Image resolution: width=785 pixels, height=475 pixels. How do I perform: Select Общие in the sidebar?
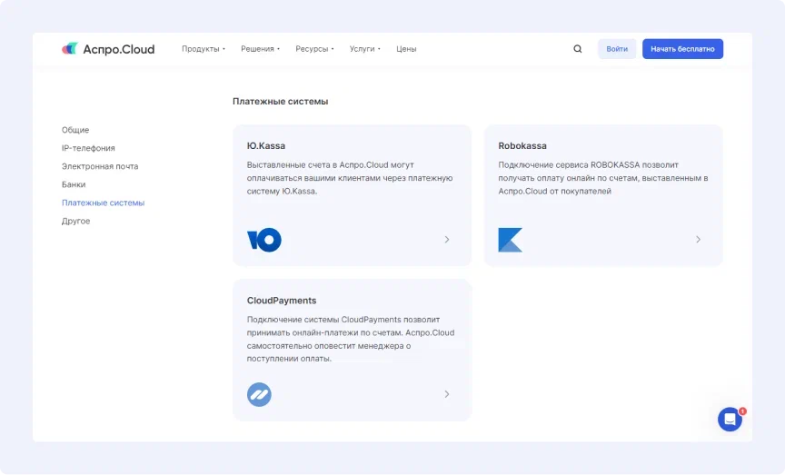pos(75,130)
